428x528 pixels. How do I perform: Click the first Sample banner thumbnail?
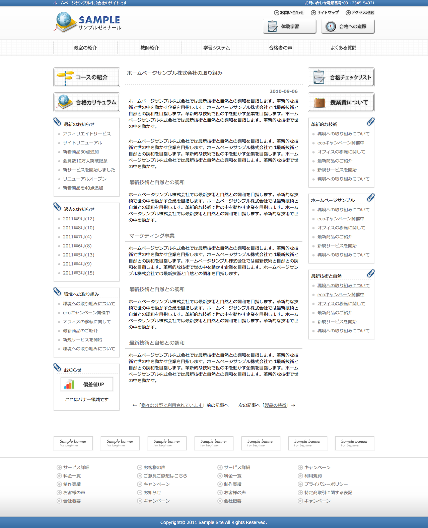[73, 443]
